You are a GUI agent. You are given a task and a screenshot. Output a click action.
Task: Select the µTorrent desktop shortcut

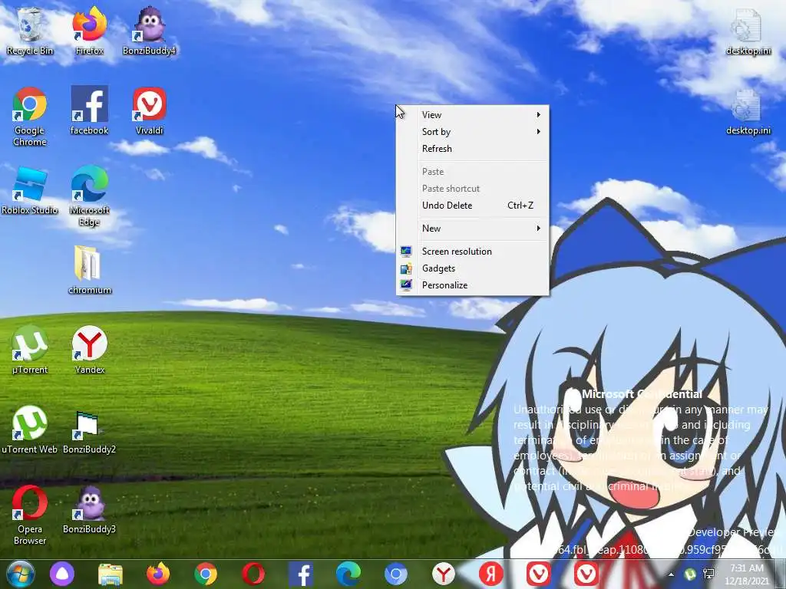coord(30,350)
